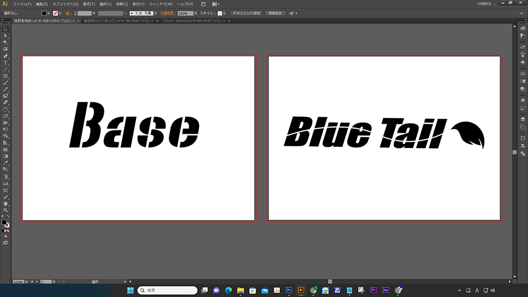Select the Hand tool
528x297 pixels.
point(5,203)
